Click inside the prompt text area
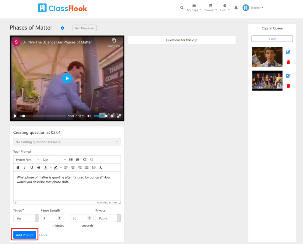The height and width of the screenshot is (244, 303). pyautogui.click(x=67, y=186)
